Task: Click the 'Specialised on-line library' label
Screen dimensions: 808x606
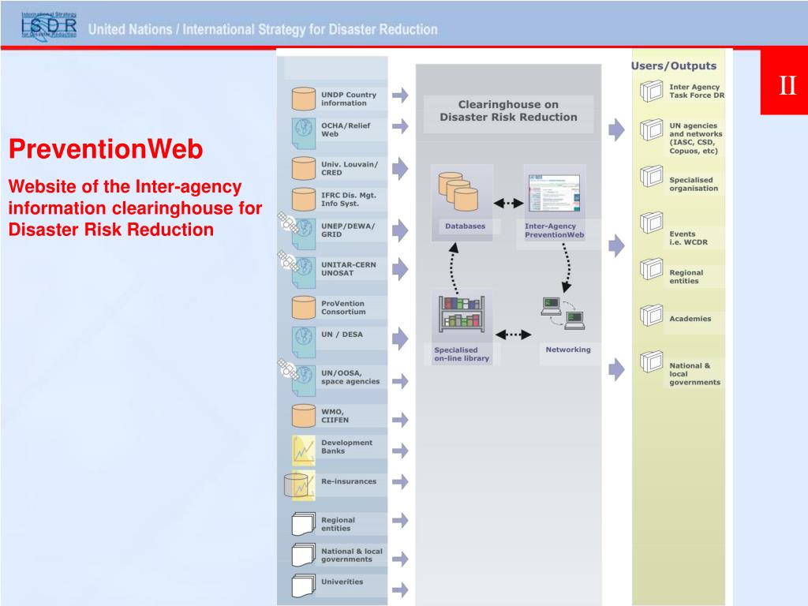Action: [x=461, y=354]
